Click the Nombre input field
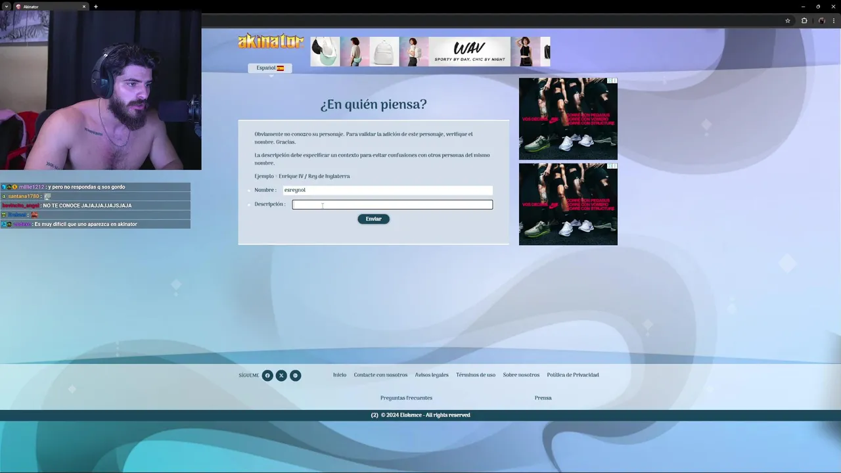The image size is (841, 473). (x=388, y=190)
